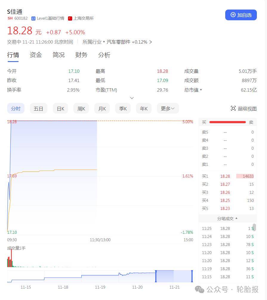Click the 加自选 add-to-watchlist button
Screen dimensions: 267x300
coord(241,15)
